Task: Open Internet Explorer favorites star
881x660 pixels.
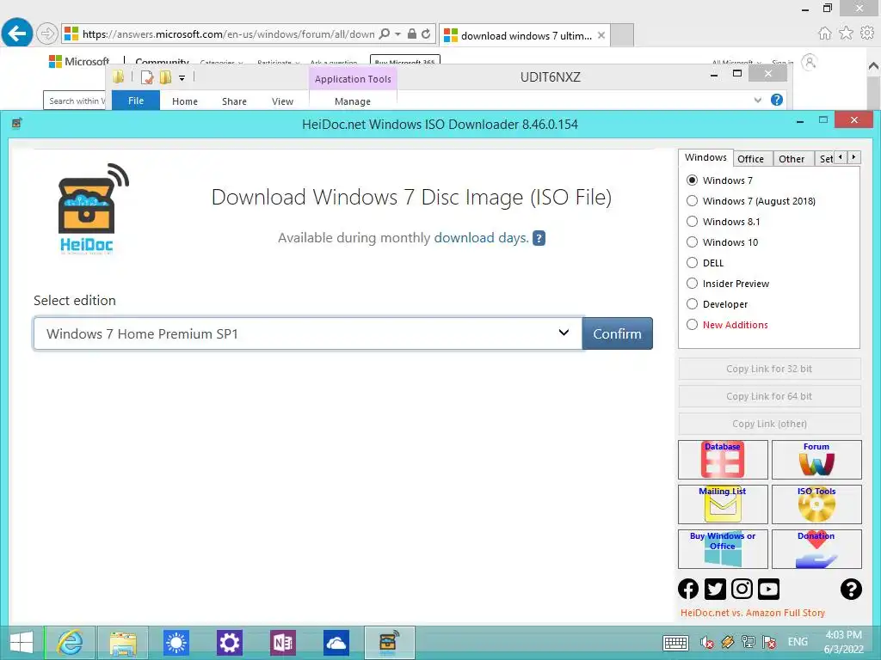Action: click(x=847, y=34)
